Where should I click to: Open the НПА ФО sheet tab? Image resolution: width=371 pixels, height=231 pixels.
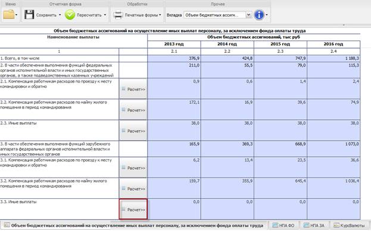[x=283, y=225]
